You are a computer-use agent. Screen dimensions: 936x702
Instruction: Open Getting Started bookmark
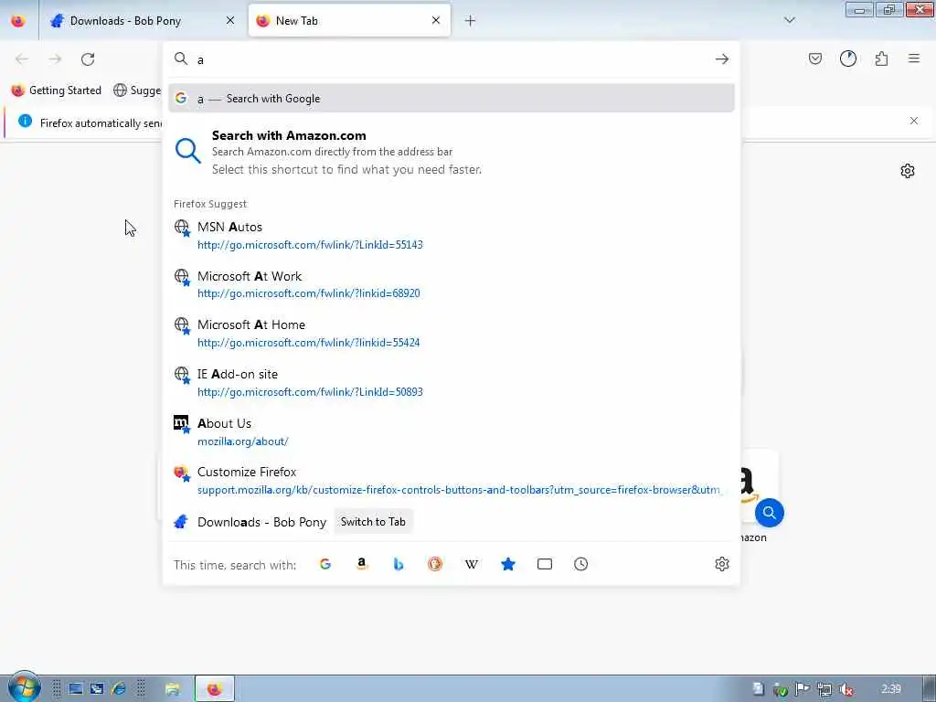tap(57, 90)
